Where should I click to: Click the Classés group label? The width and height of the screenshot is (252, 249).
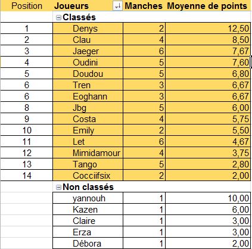(x=79, y=17)
